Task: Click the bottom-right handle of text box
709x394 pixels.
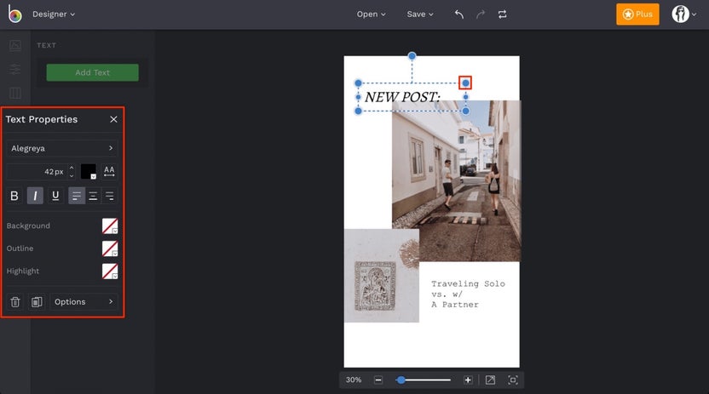Action: (465, 111)
